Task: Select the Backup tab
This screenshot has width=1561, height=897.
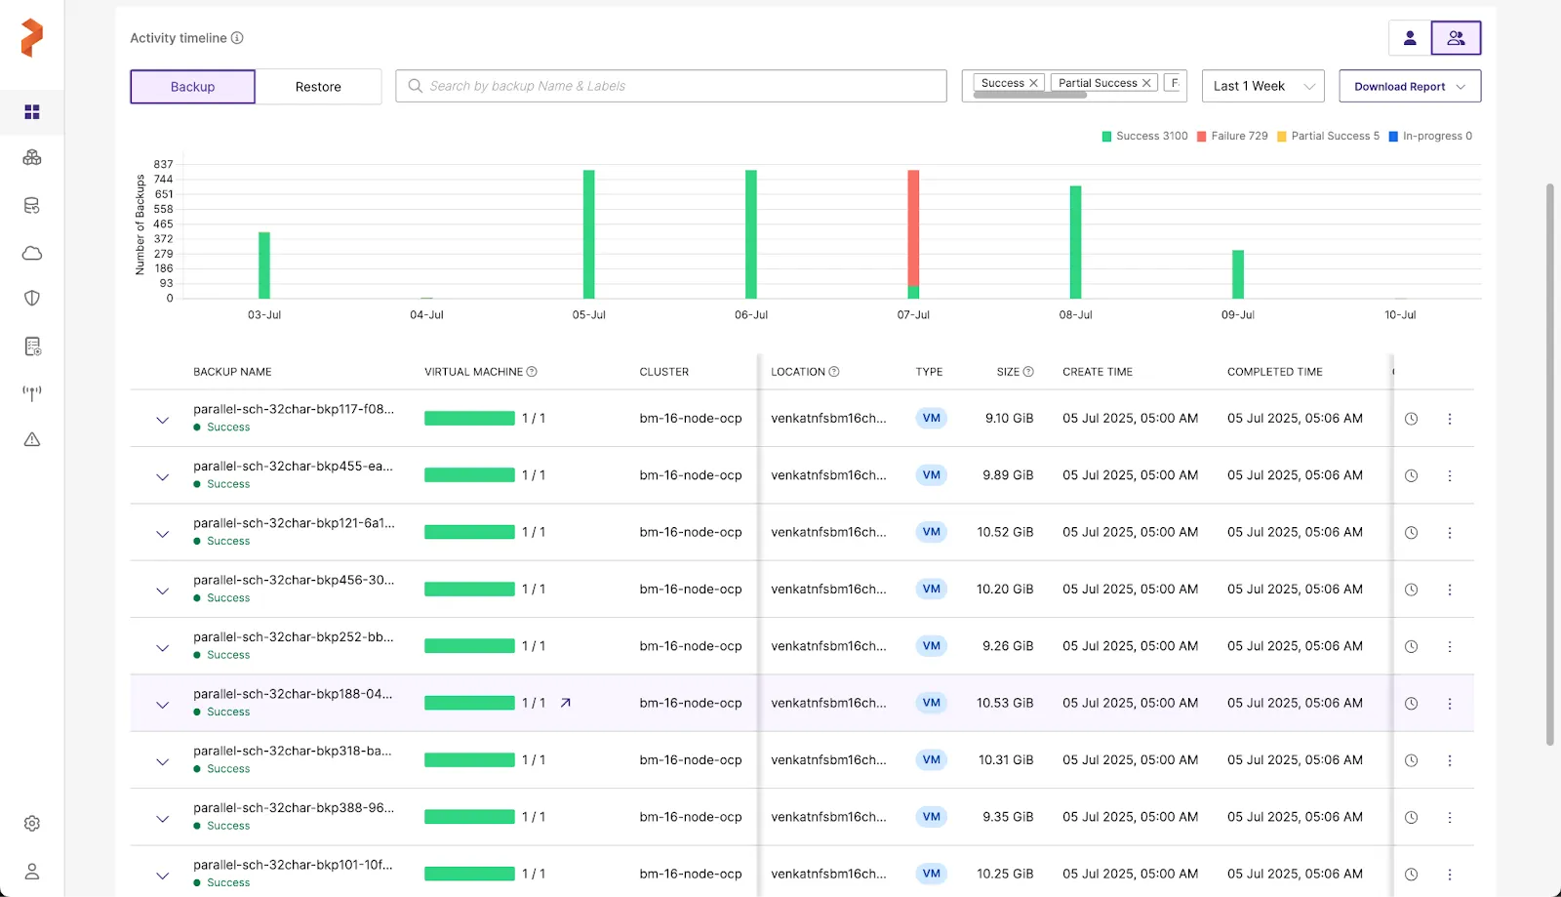Action: point(193,87)
